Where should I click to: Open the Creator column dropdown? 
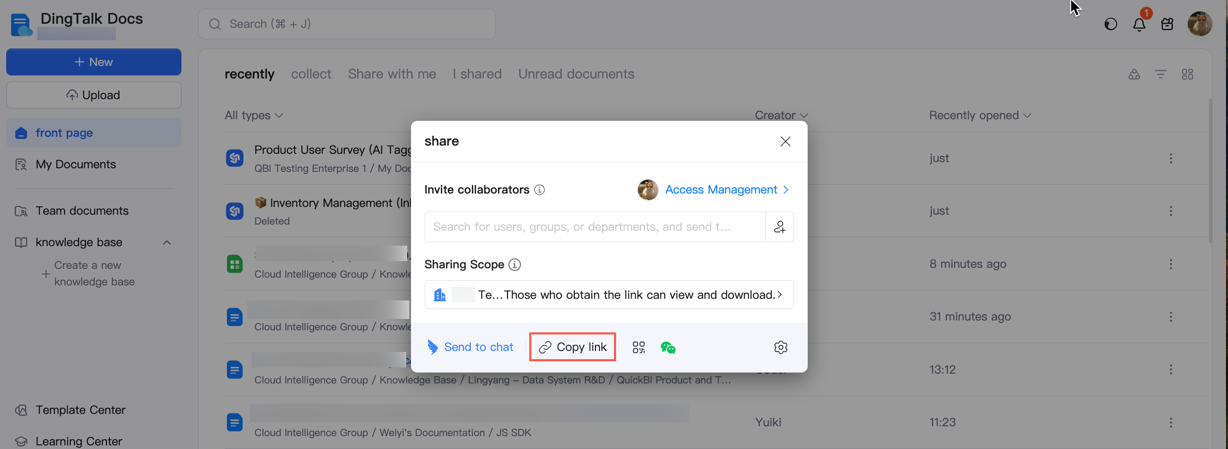781,116
